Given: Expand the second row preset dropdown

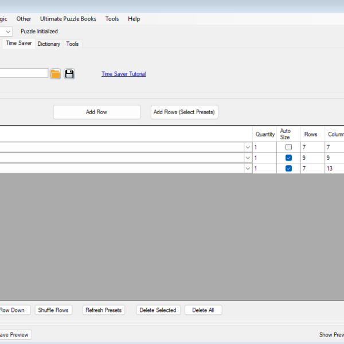Looking at the screenshot, I should pos(248,158).
